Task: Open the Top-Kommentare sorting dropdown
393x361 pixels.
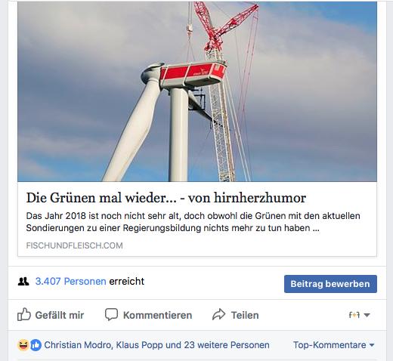Action: (x=333, y=345)
